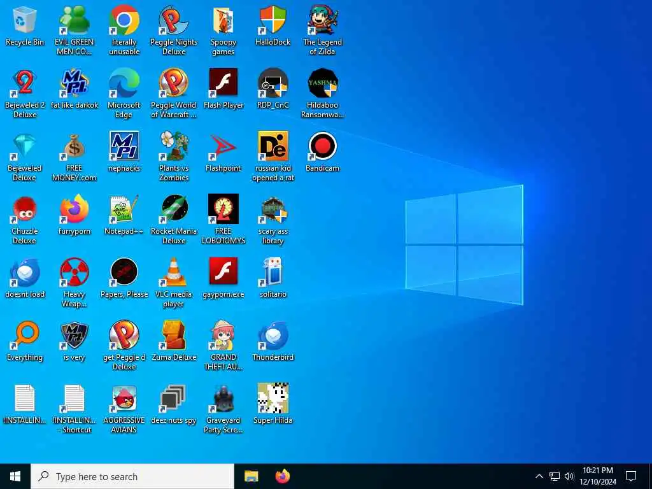Click the Type here to search box
Screen dimensions: 652x489
(x=132, y=476)
